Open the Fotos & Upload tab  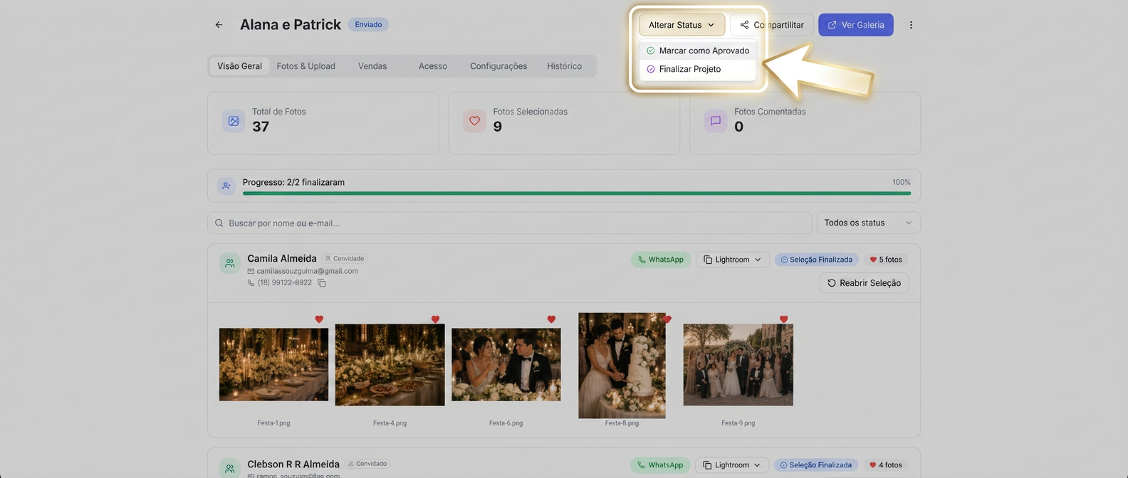tap(306, 66)
